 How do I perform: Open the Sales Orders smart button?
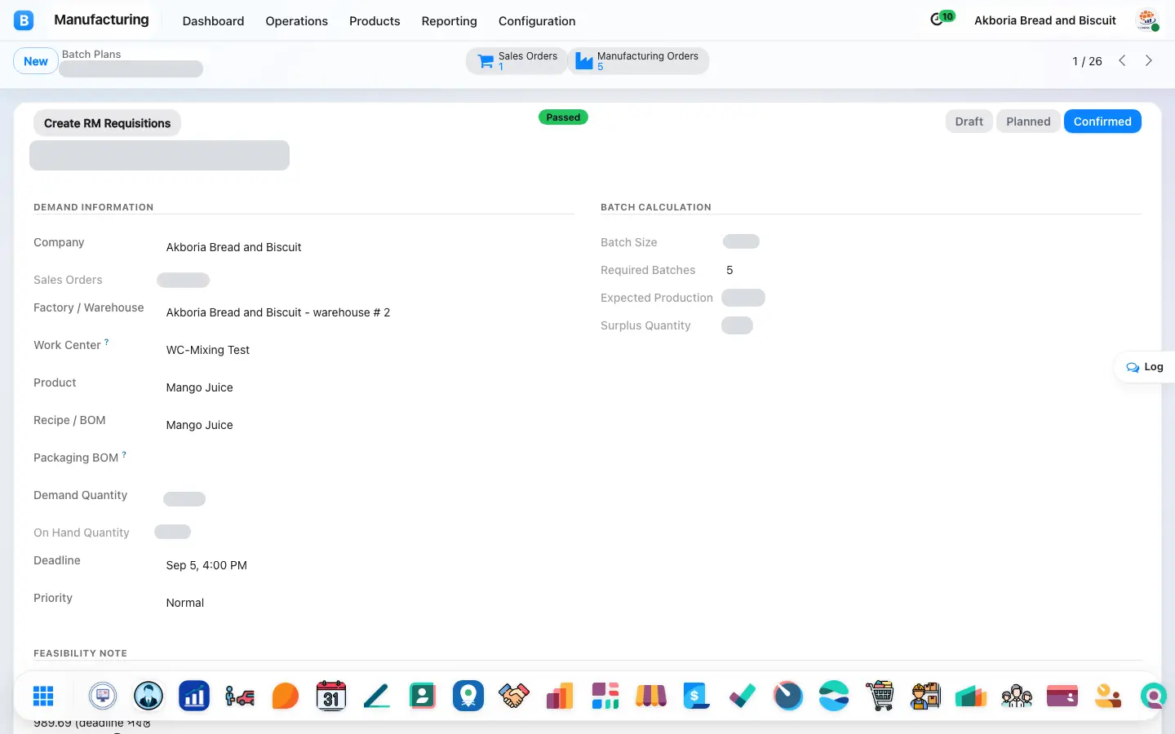(x=517, y=61)
